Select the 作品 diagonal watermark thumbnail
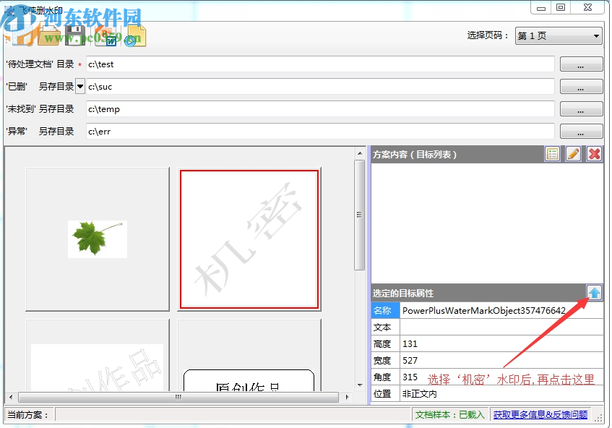This screenshot has height=428, width=612. (98, 355)
